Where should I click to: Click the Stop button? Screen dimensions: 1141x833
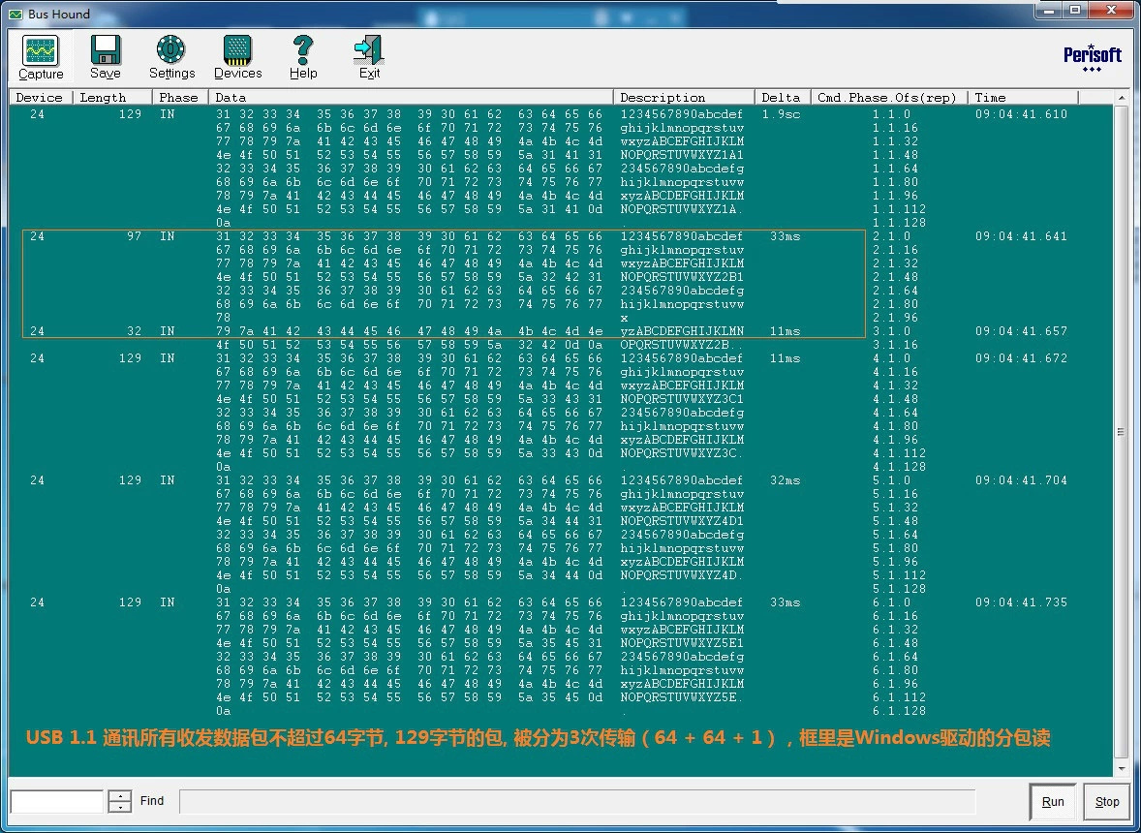click(1107, 802)
